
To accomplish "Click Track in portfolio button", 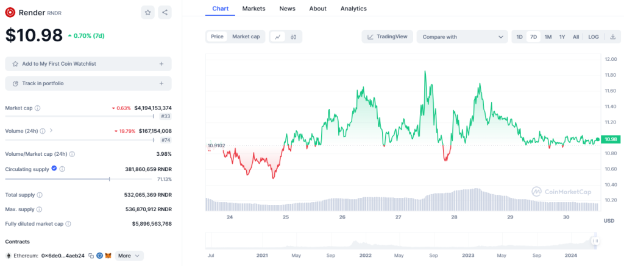I will pyautogui.click(x=88, y=83).
